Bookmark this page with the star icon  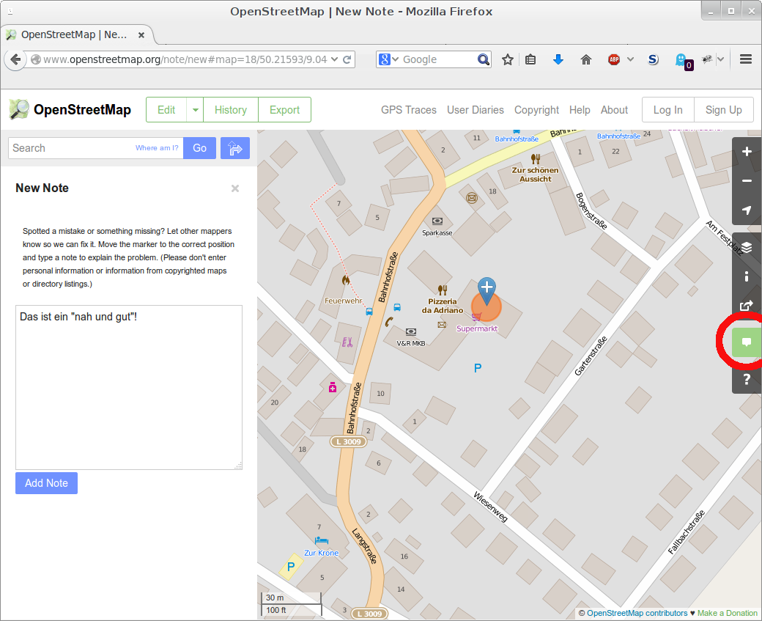pos(507,60)
